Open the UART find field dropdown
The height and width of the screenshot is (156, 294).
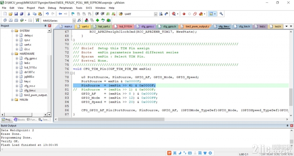[x=156, y=14]
